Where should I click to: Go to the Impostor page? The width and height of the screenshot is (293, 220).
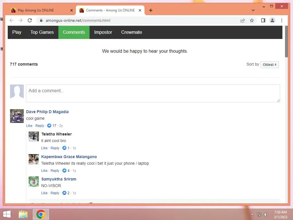[x=103, y=32]
